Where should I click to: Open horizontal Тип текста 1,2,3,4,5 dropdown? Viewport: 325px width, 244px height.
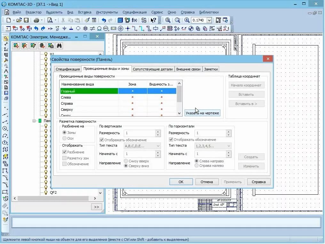coord(229,146)
